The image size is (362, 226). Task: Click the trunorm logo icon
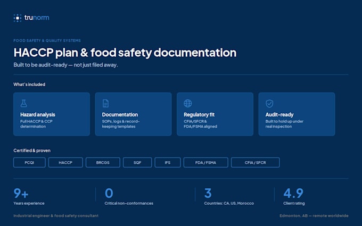(x=18, y=18)
